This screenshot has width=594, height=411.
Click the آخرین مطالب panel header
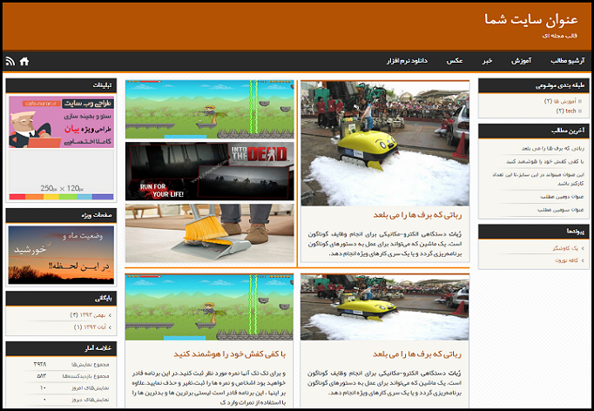point(533,131)
